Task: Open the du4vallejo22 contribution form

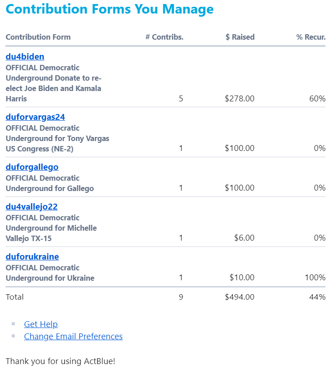Action: [32, 206]
